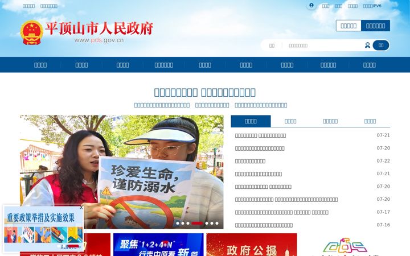Click the 平顶山市人民政府 site title
410x256 pixels.
99,28
